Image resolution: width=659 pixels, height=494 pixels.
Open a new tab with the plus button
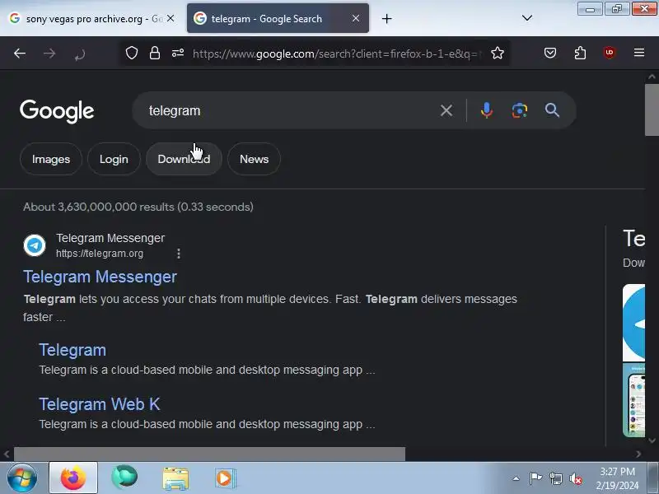coord(386,18)
